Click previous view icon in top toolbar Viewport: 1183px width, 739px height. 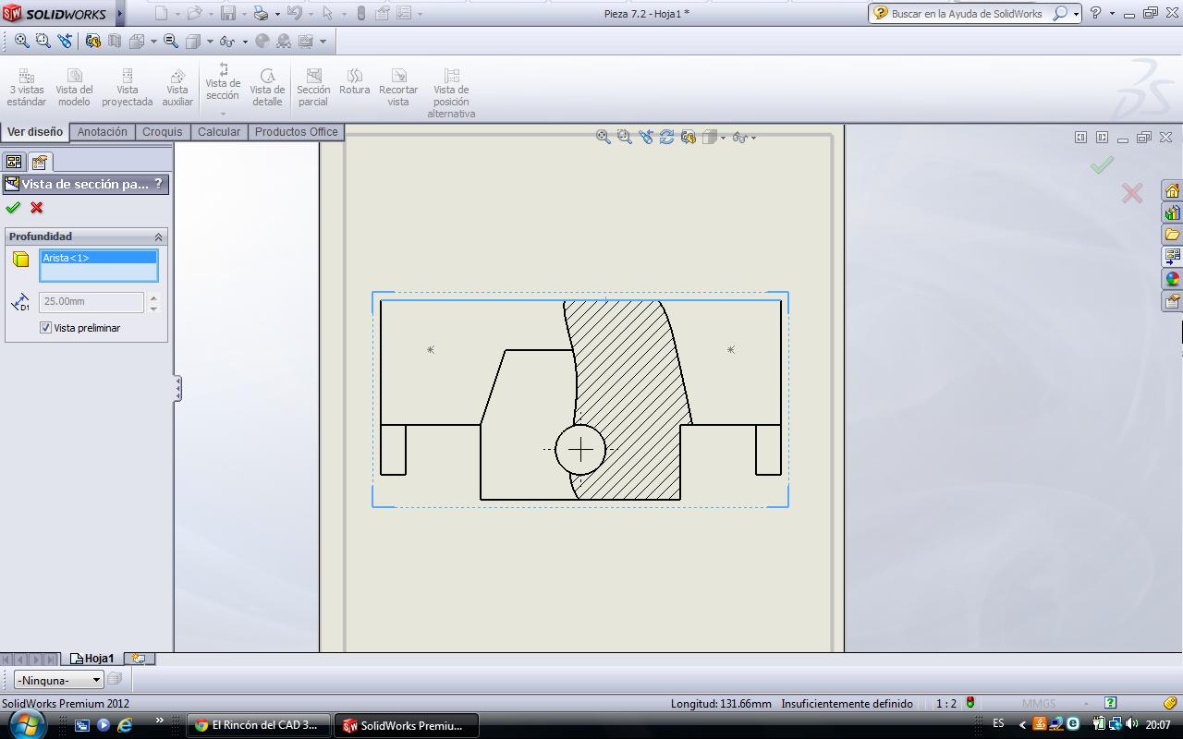click(65, 41)
